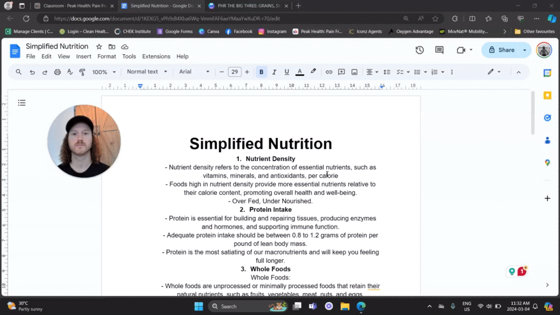Expand the paragraph styles dropdown
This screenshot has height=315, width=560.
coord(146,72)
